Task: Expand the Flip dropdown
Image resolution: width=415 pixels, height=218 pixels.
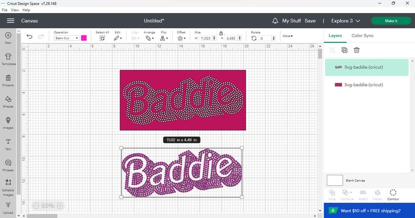Action: click(164, 38)
